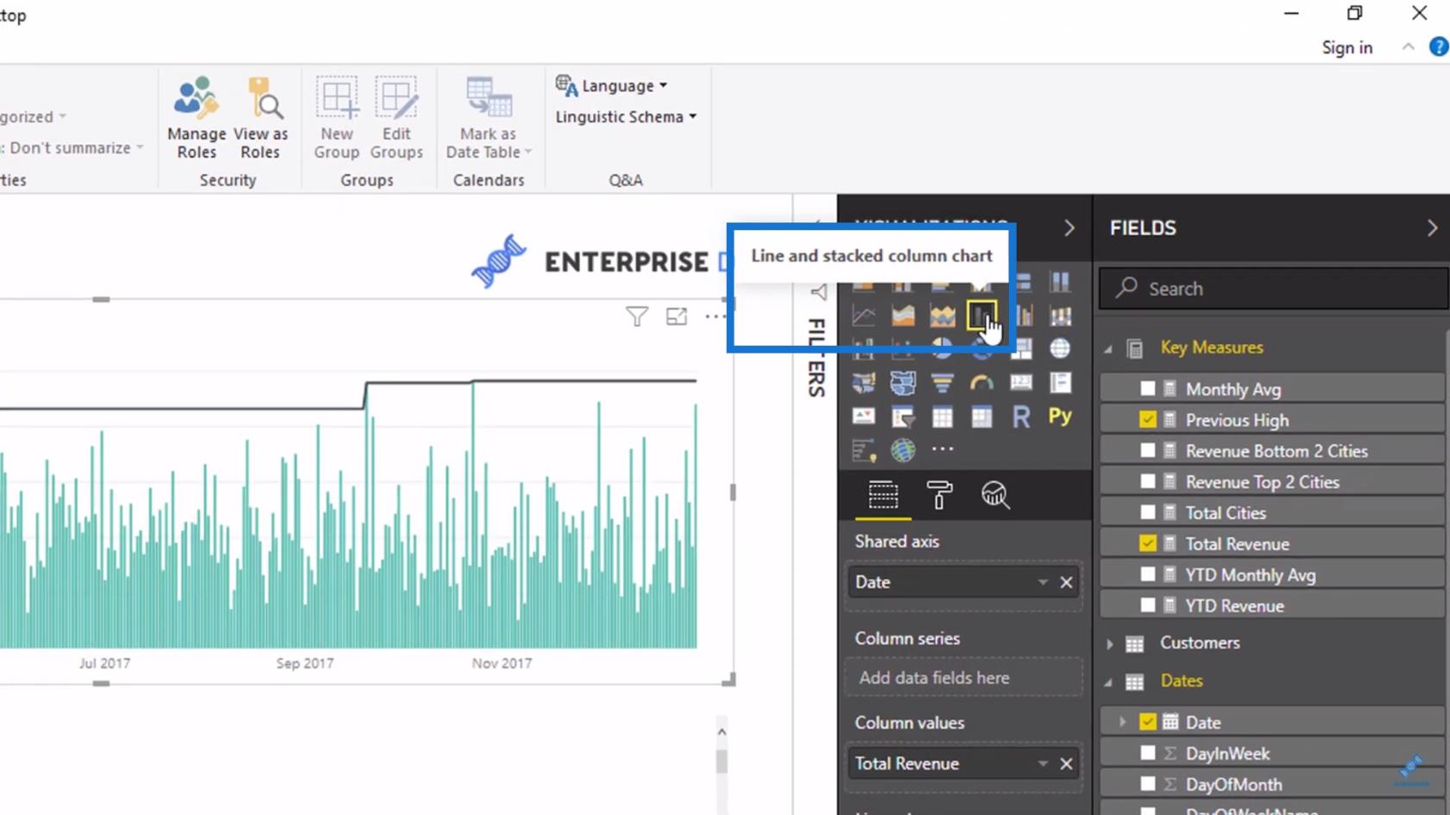Choose the Multi-row card visual
The width and height of the screenshot is (1450, 815).
(x=1061, y=382)
